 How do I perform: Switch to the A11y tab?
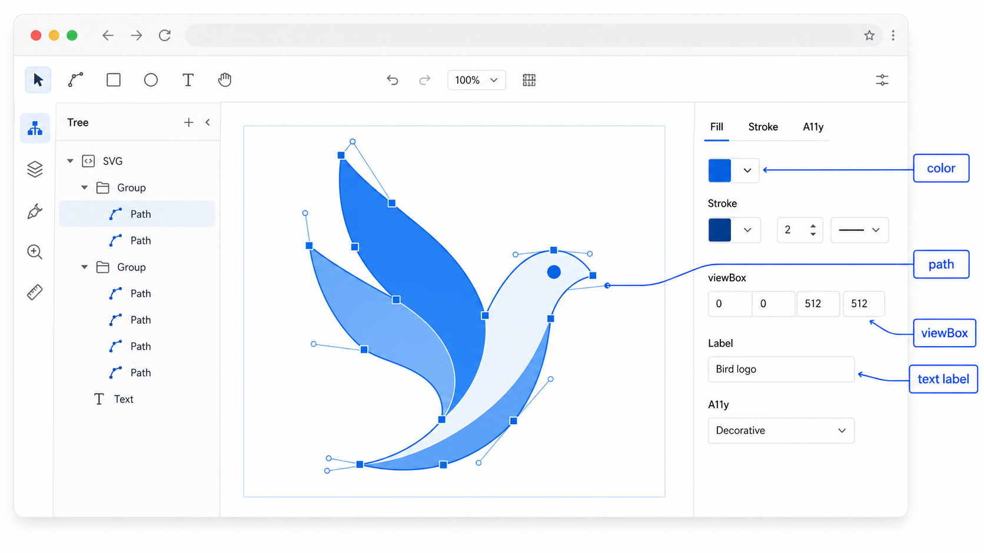pos(813,127)
